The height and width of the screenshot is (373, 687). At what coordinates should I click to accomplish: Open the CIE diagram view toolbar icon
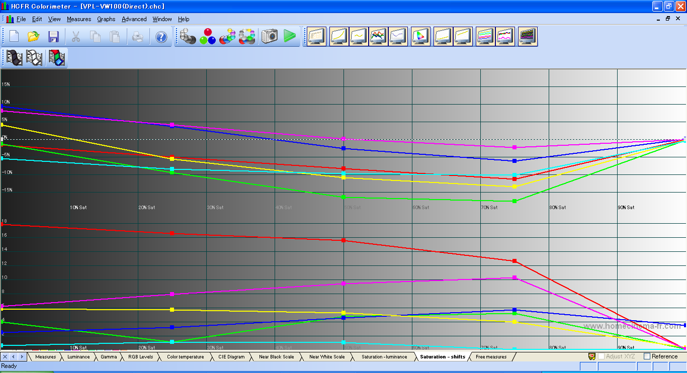coord(420,37)
